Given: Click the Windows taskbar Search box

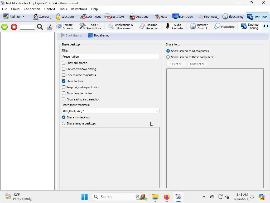Looking at the screenshot, I should [120, 197].
